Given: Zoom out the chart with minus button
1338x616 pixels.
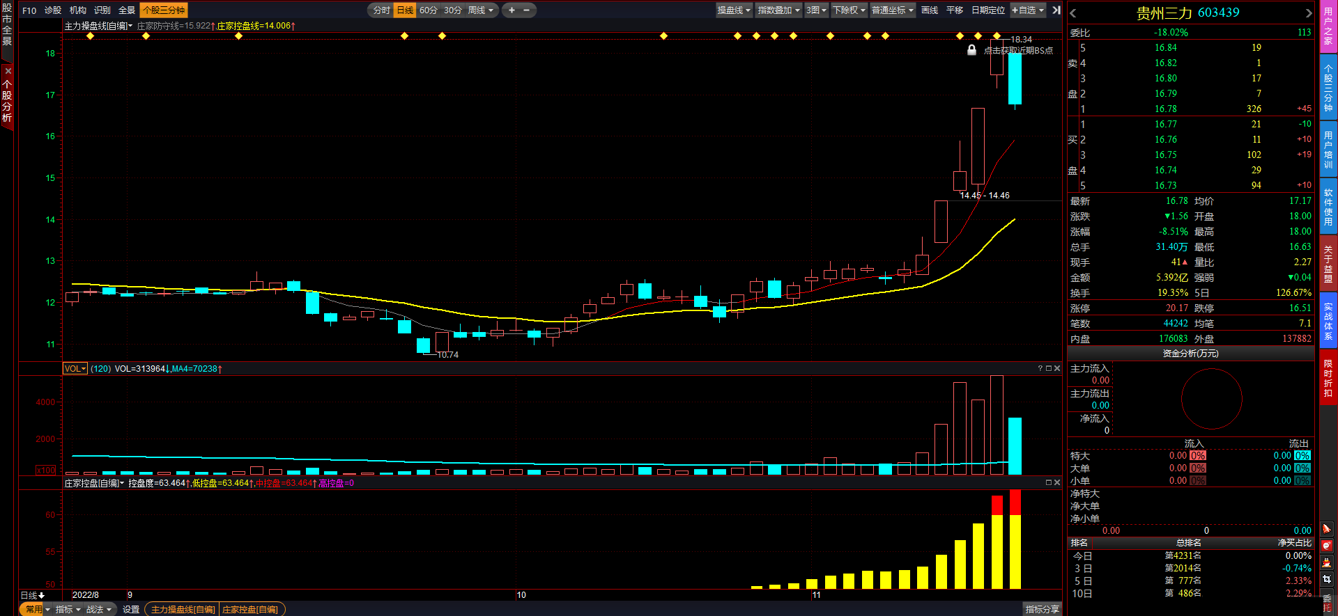Looking at the screenshot, I should [527, 10].
